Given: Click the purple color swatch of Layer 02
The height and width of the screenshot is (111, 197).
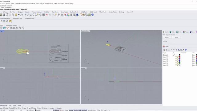Looking at the screenshot, I should tap(180, 59).
